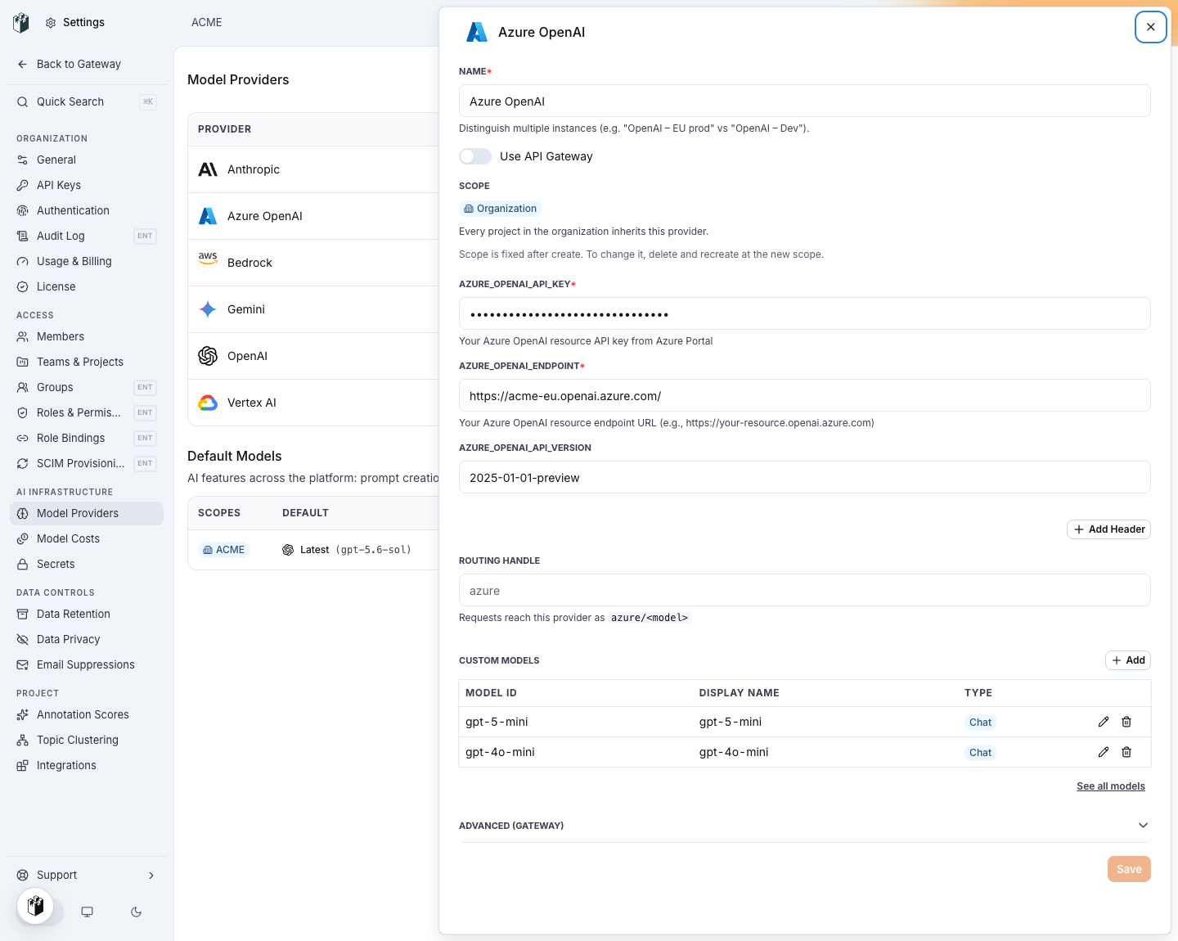This screenshot has width=1178, height=941.
Task: Open Topic Clustering
Action: [x=86, y=740]
